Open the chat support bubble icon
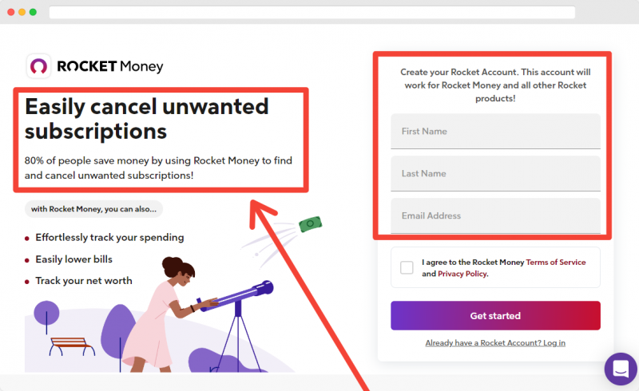Image resolution: width=639 pixels, height=391 pixels. tap(621, 369)
